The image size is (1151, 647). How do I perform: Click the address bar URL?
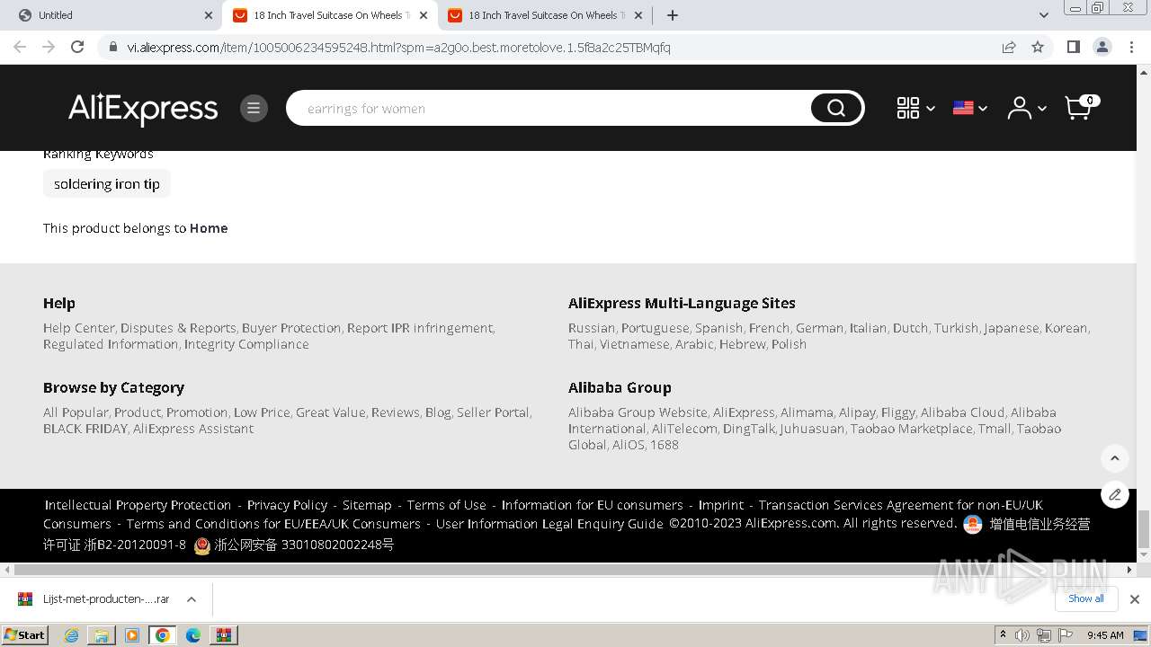click(398, 48)
